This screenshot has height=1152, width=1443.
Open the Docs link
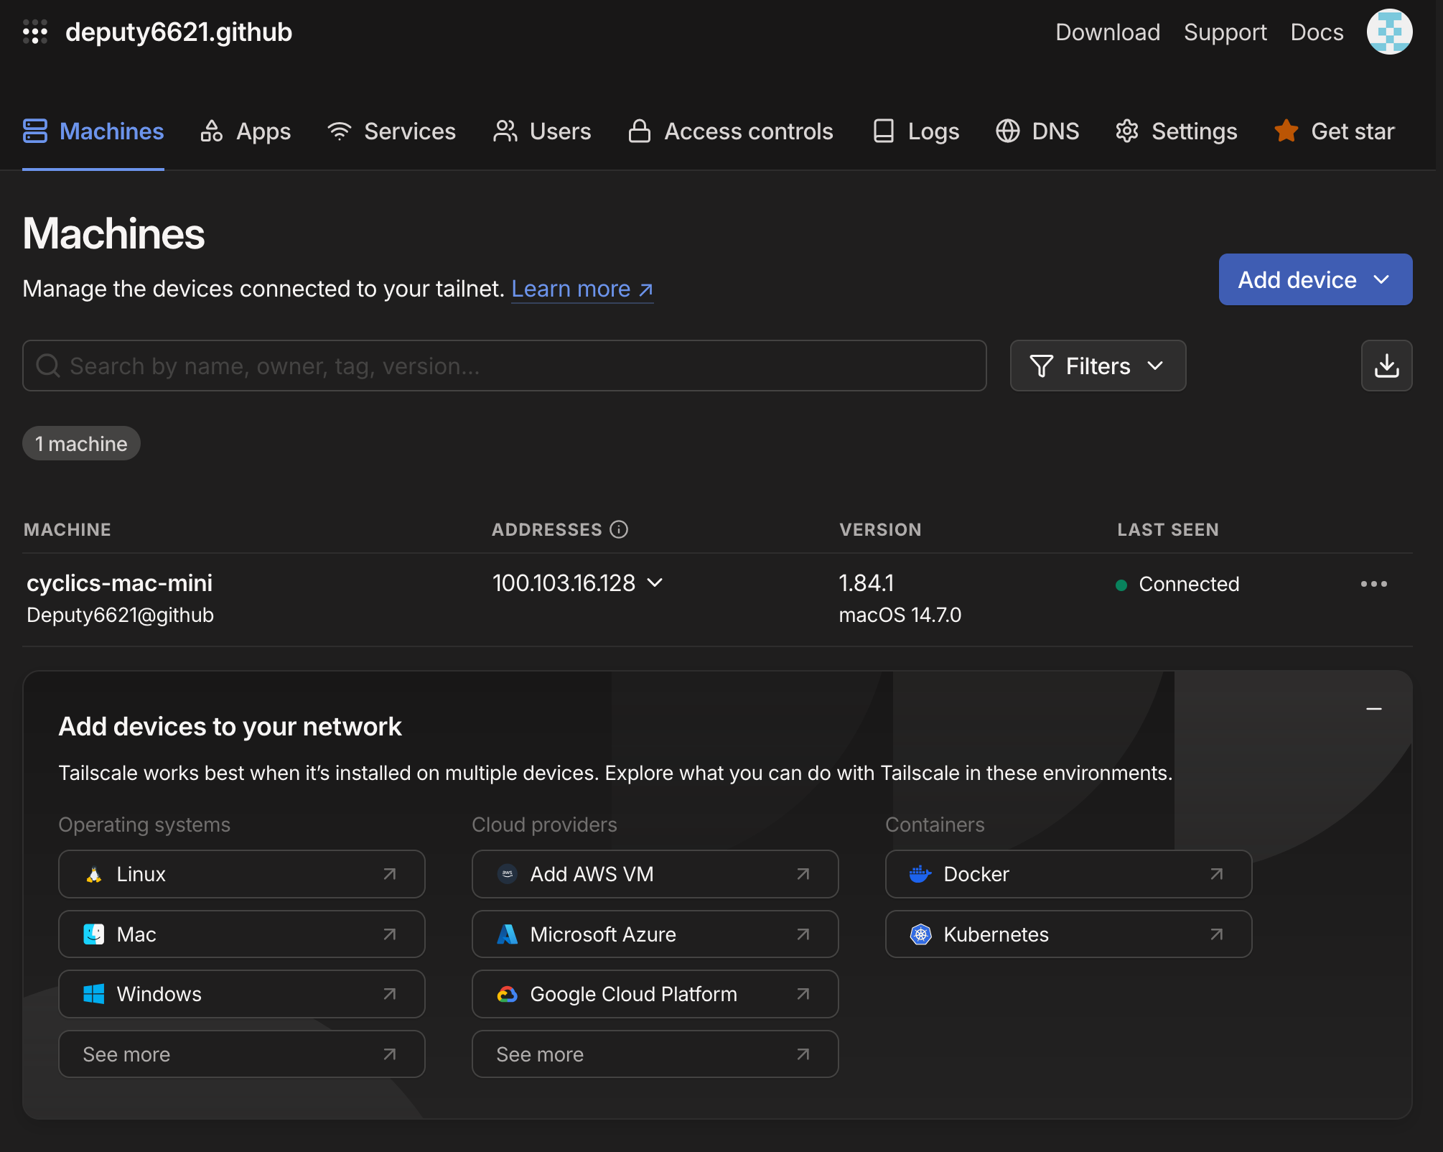(x=1317, y=32)
